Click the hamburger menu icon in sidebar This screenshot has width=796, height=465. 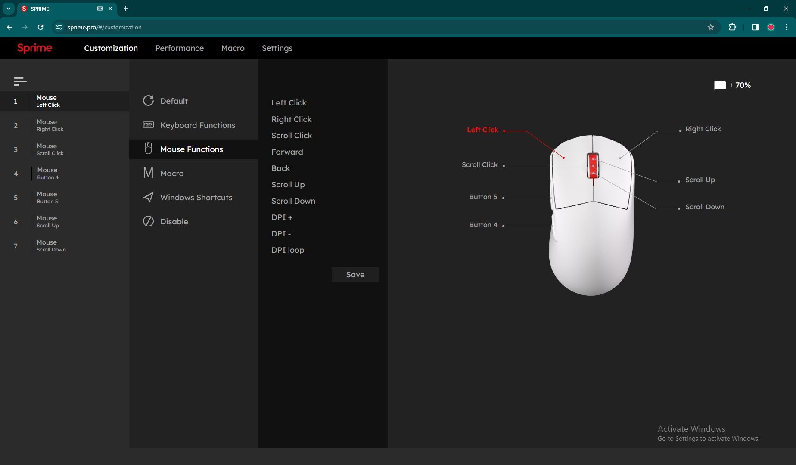point(20,81)
